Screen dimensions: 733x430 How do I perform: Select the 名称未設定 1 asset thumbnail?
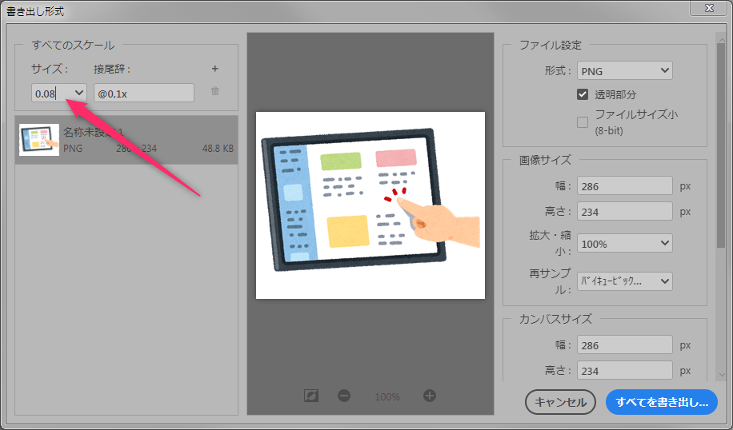(39, 140)
